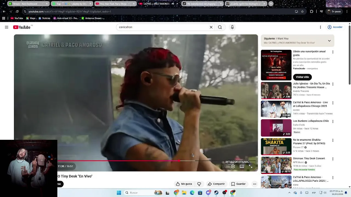Switch to the ¡Cuánta razón! tab
This screenshot has height=197, width=351.
pos(246,4)
